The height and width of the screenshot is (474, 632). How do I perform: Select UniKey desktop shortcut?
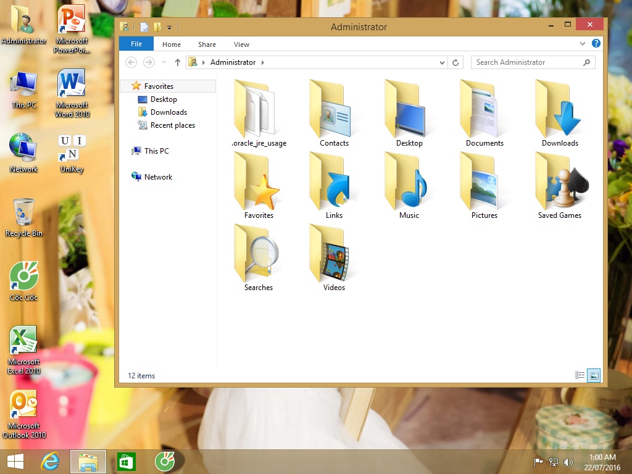pos(72,154)
